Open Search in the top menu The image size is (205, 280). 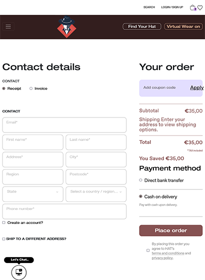(x=149, y=7)
